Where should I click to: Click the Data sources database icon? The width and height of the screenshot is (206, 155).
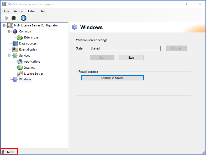[x=15, y=43]
